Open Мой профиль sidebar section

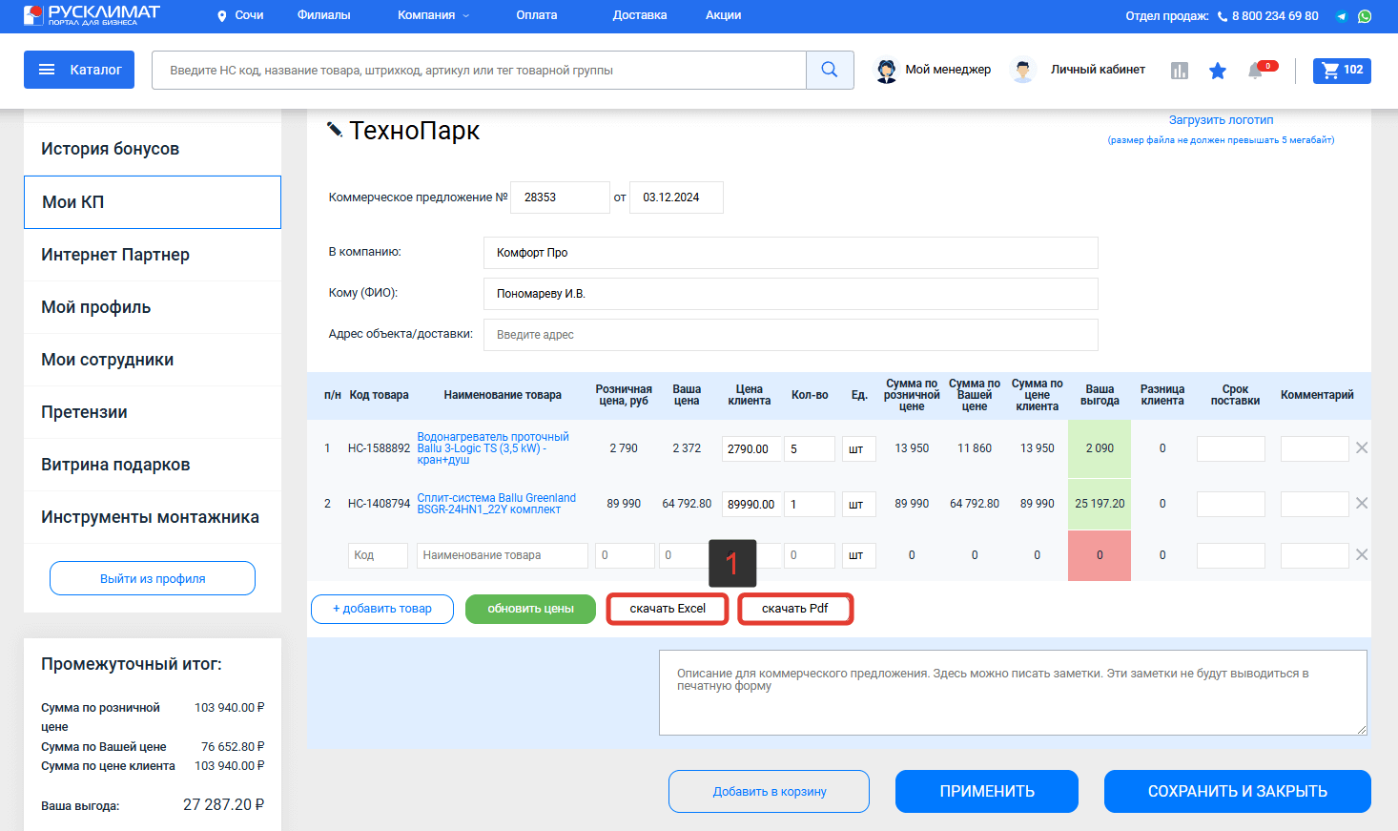(x=153, y=307)
